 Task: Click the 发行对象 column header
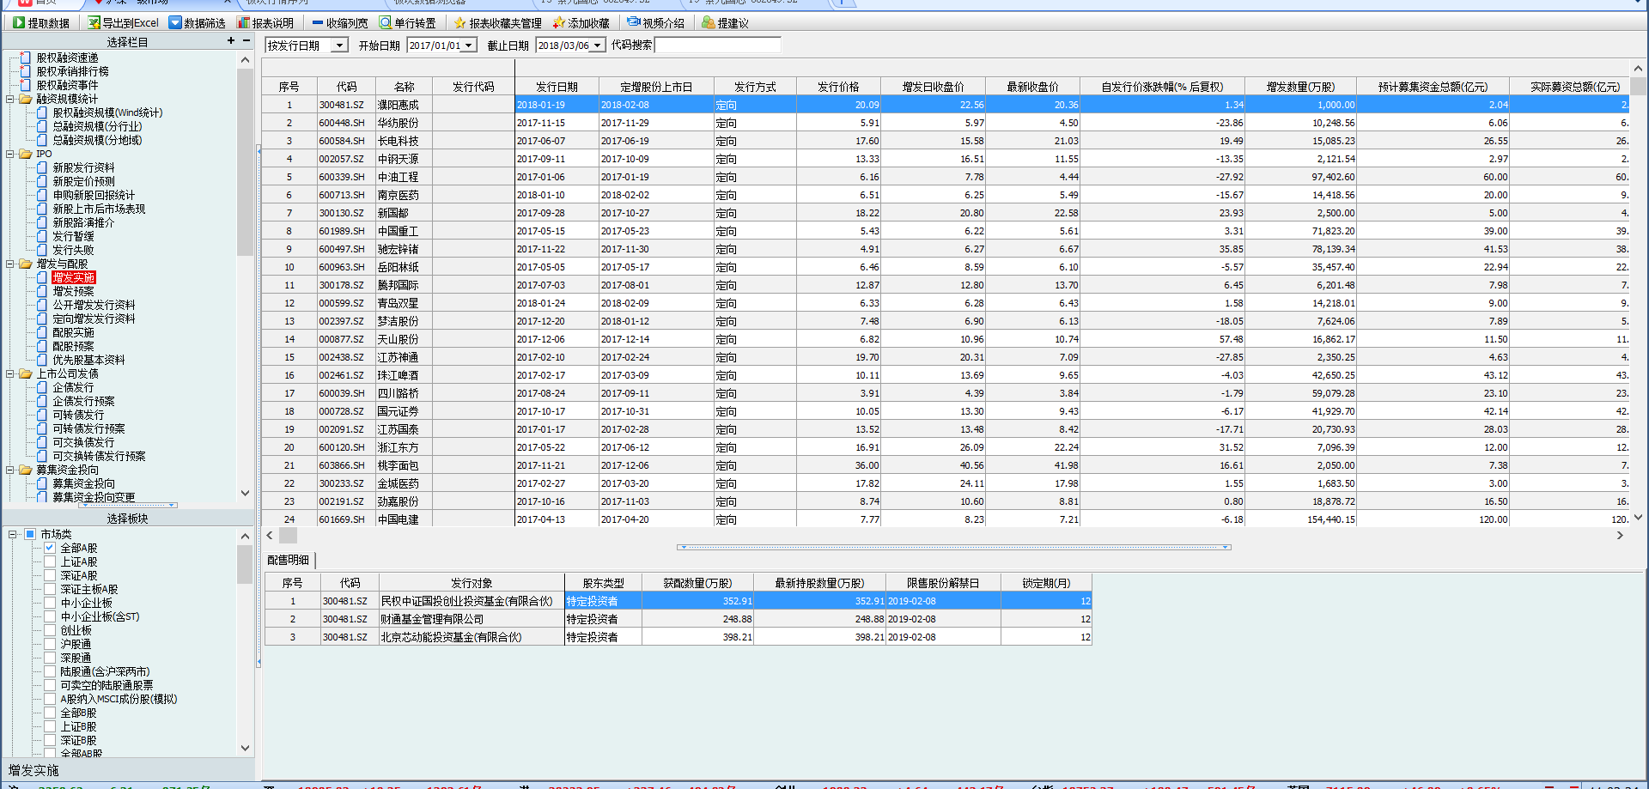point(472,583)
